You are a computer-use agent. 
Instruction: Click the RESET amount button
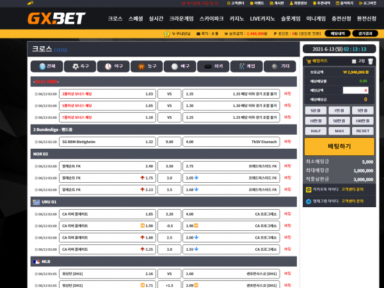363,131
